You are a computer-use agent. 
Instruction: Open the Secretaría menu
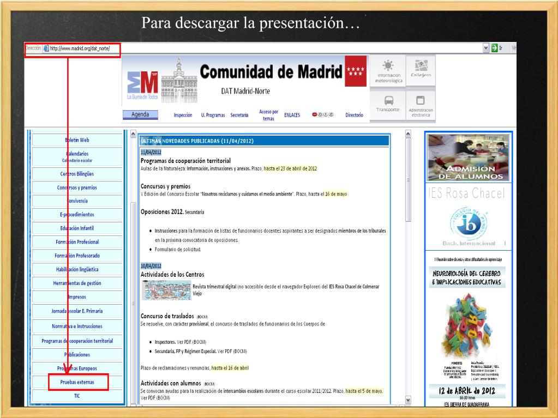click(x=239, y=115)
